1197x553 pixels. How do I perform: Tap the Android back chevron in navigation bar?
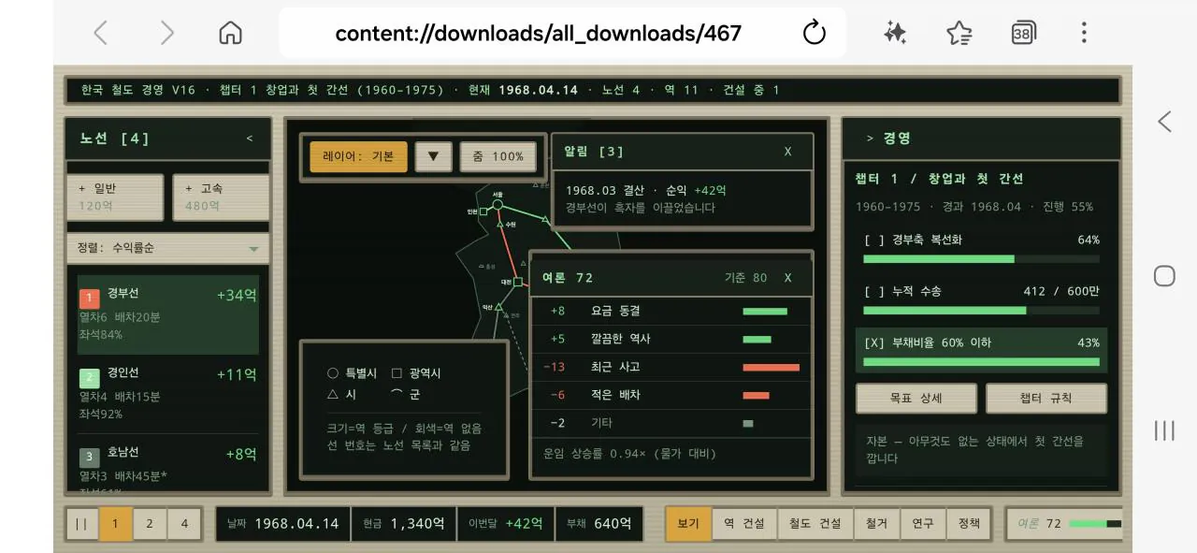[x=1164, y=121]
